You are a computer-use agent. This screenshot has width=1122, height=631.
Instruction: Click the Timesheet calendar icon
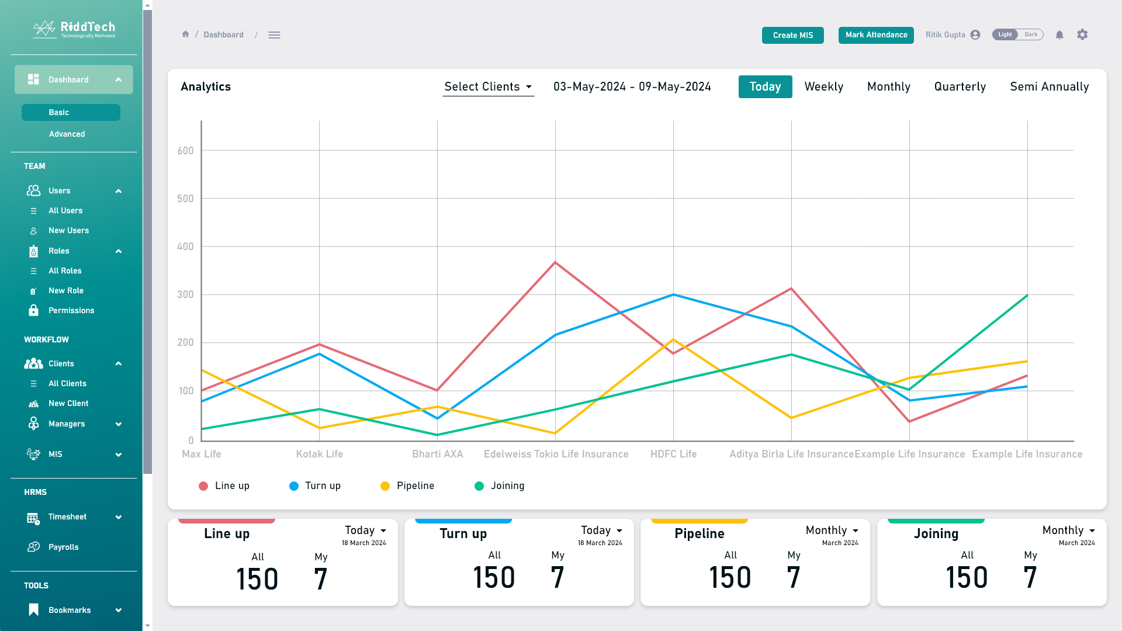pyautogui.click(x=33, y=518)
